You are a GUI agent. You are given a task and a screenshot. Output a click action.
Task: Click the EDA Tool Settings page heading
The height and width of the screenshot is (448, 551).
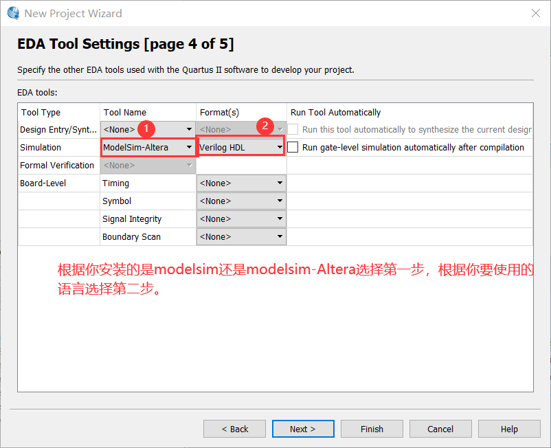tap(126, 44)
